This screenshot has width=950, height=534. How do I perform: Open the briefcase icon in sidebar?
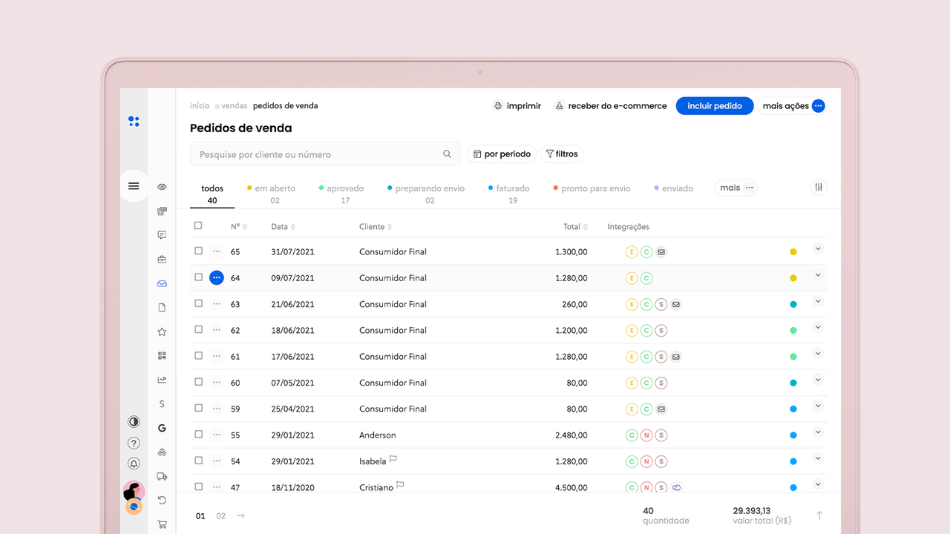[162, 260]
